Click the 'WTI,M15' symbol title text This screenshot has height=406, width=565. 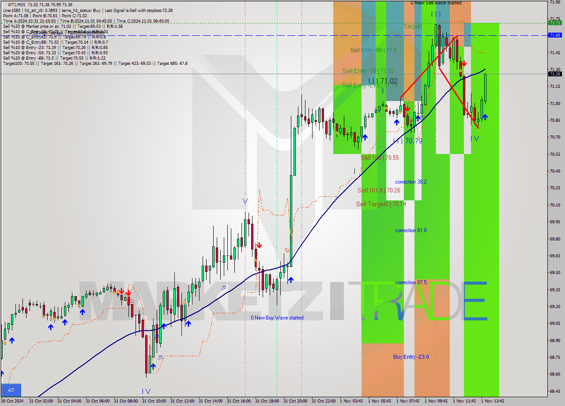tap(18, 5)
